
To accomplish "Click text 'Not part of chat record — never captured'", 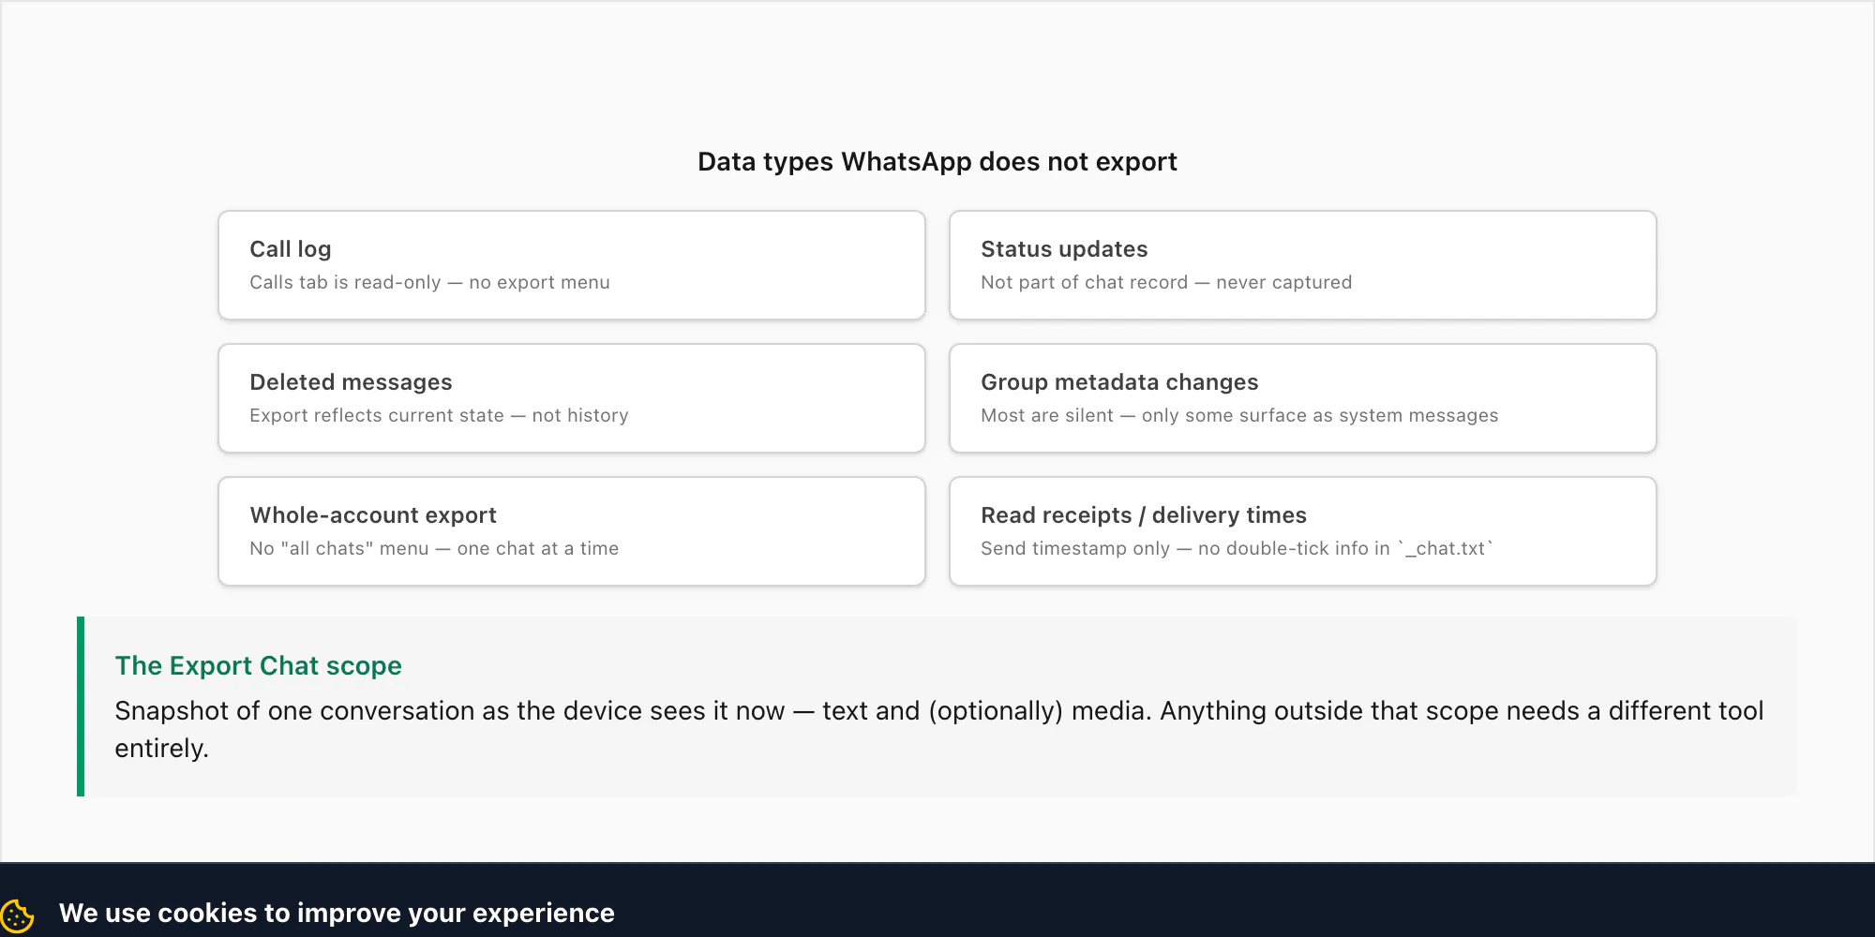I will 1166,282.
